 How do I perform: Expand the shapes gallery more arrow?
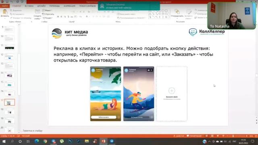click(x=169, y=17)
